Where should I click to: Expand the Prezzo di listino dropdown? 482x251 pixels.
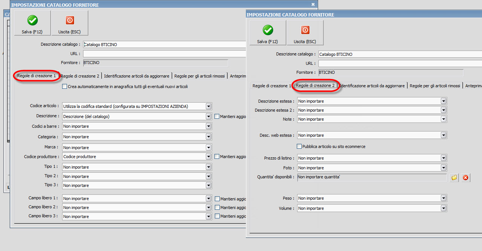point(443,158)
